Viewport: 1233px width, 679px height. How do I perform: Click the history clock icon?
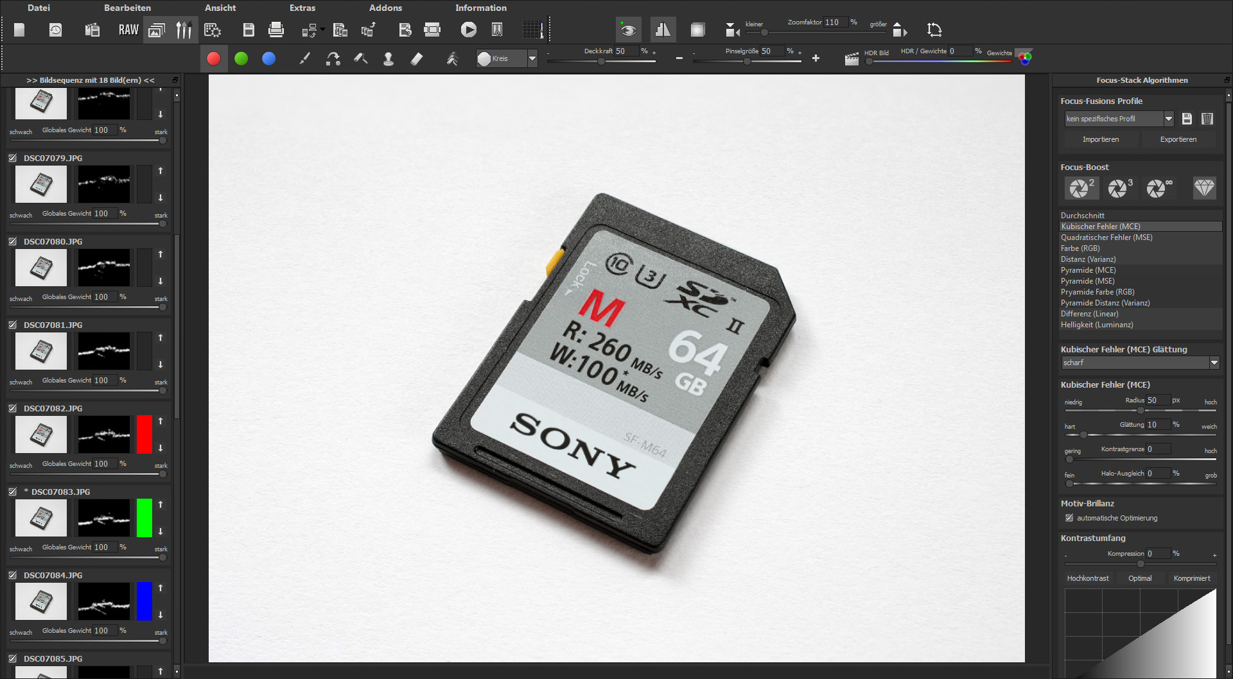(x=56, y=30)
